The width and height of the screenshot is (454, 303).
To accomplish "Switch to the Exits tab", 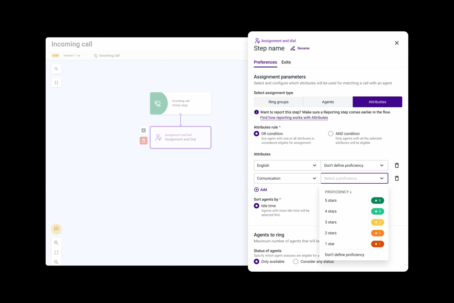I will click(x=286, y=62).
